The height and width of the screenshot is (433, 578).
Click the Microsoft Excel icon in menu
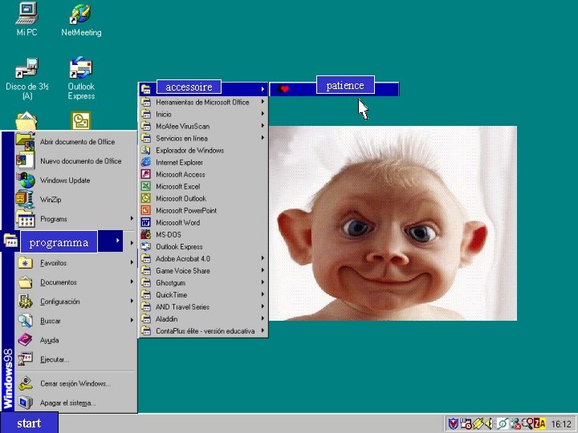pyautogui.click(x=146, y=186)
